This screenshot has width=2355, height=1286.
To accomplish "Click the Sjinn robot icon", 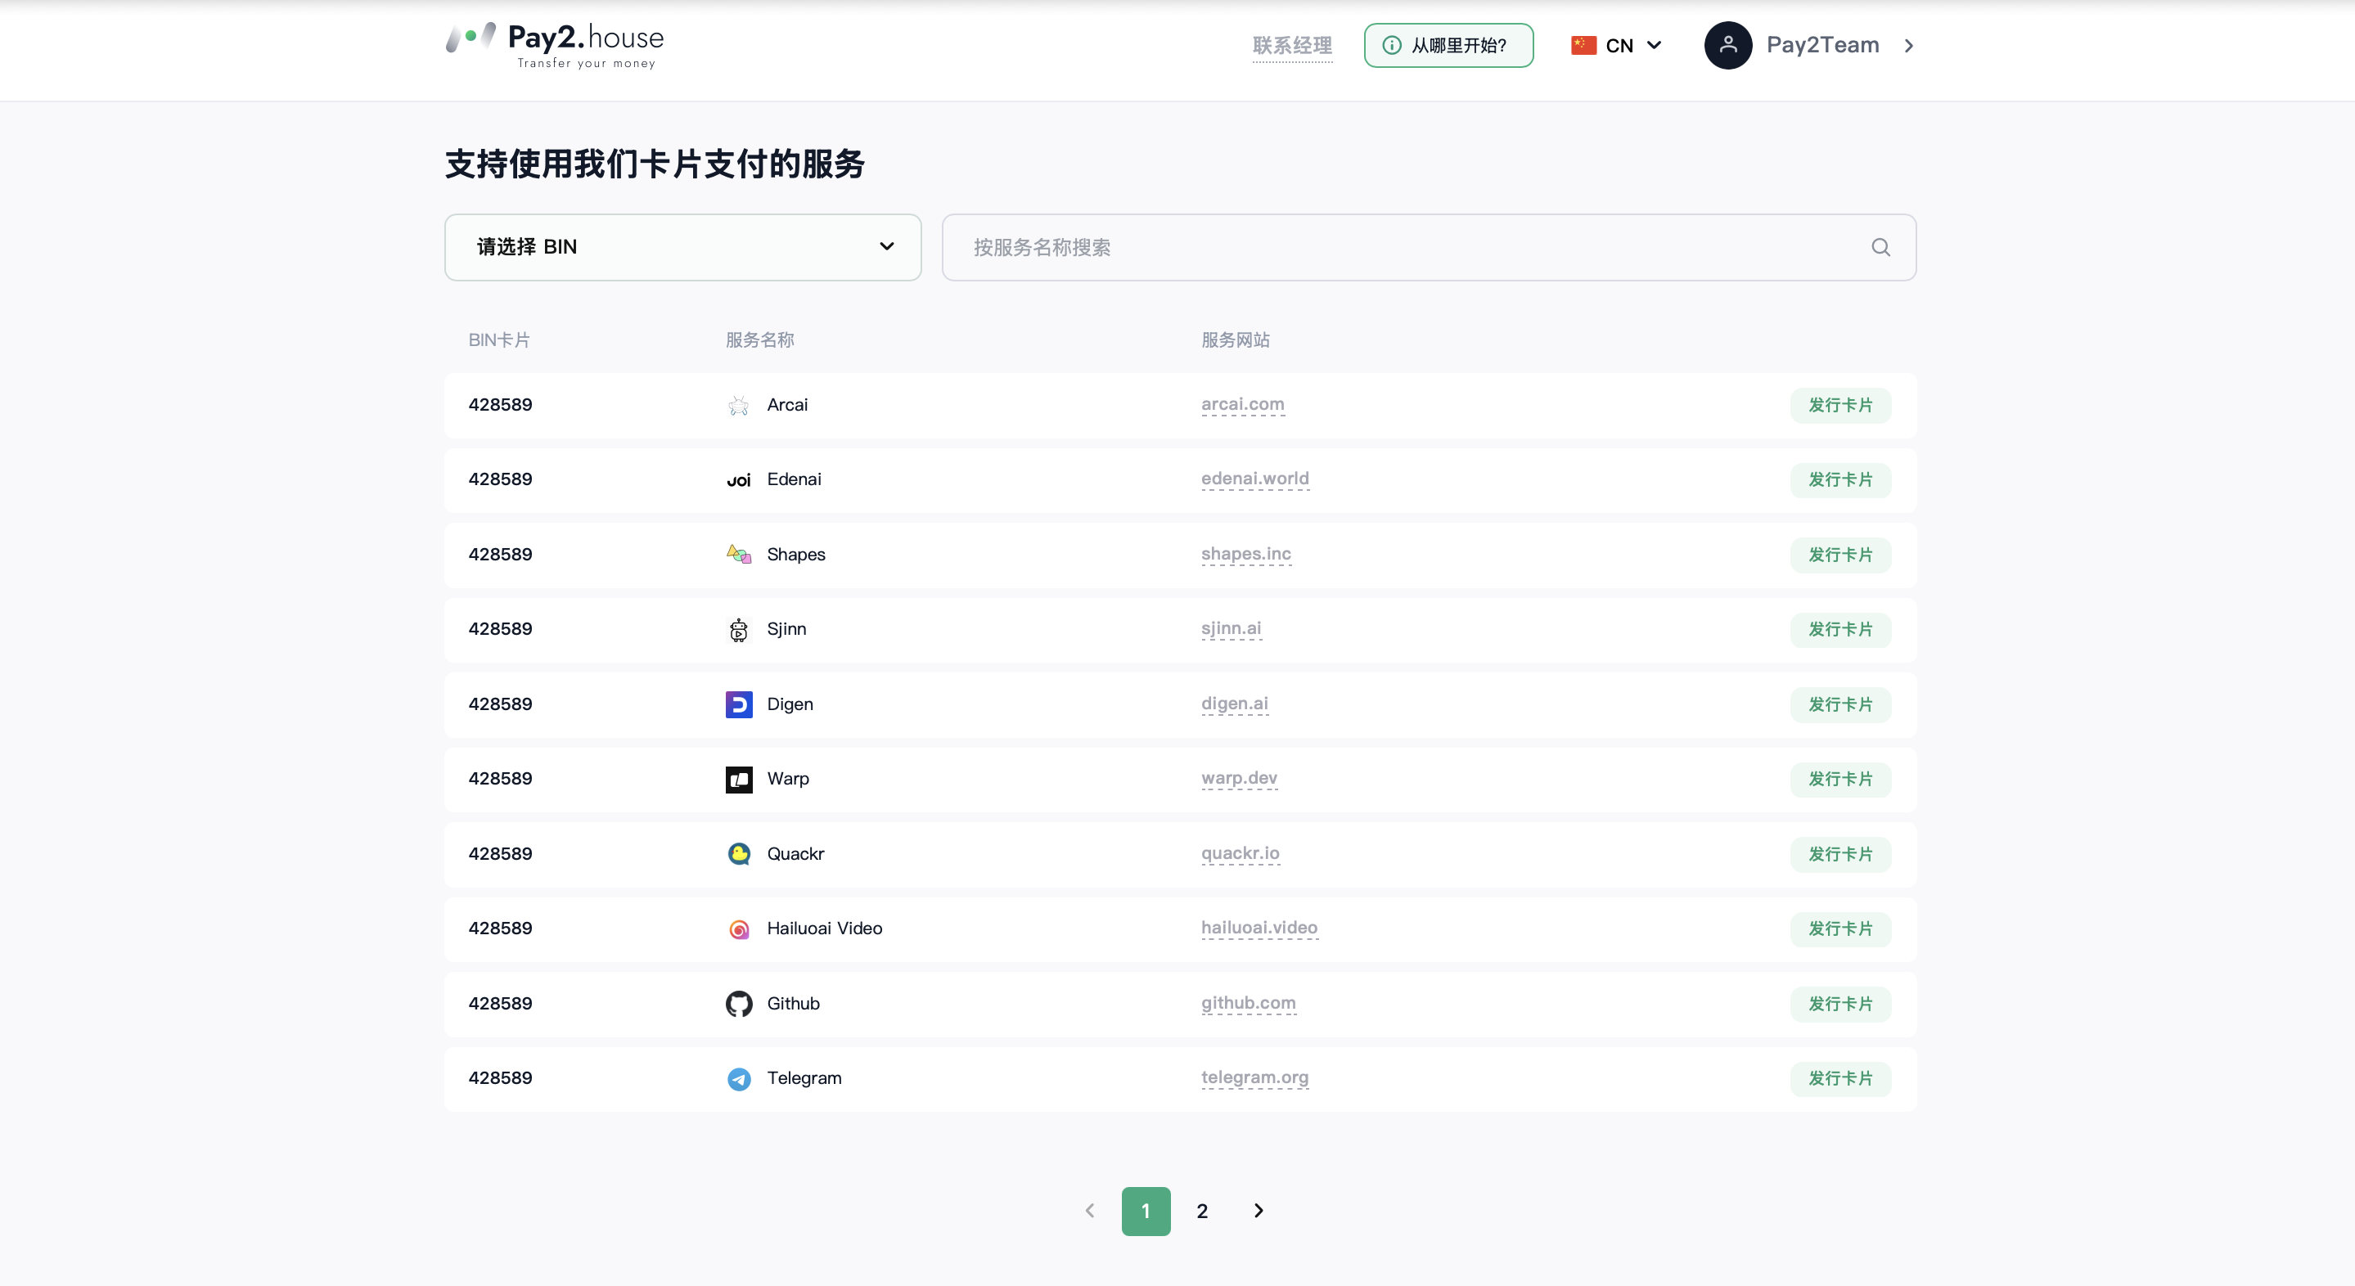I will click(739, 630).
